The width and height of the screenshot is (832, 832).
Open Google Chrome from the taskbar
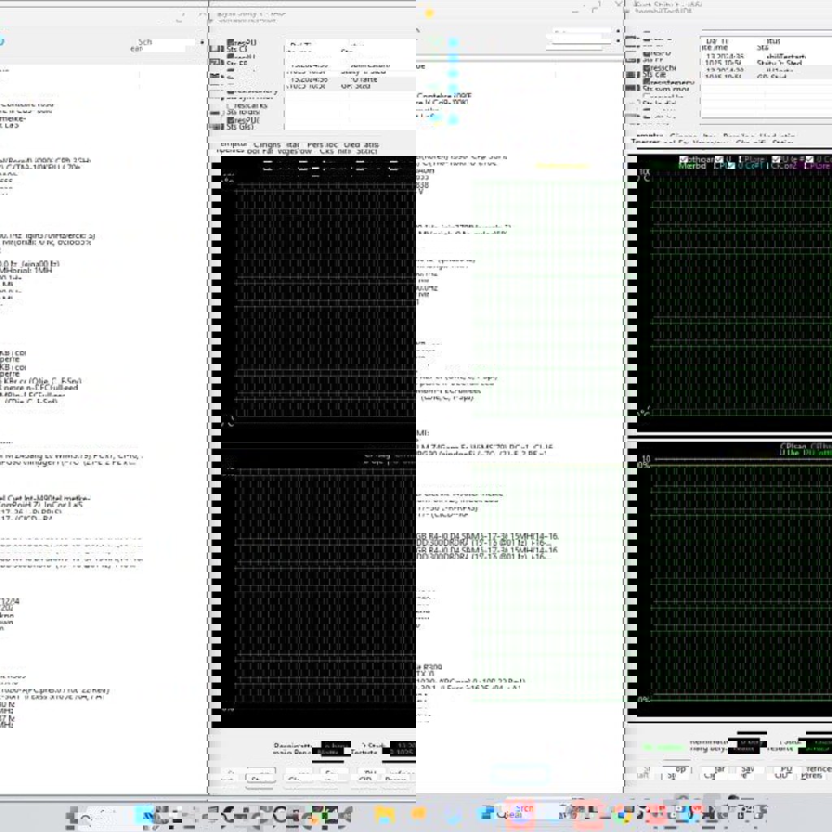(622, 813)
